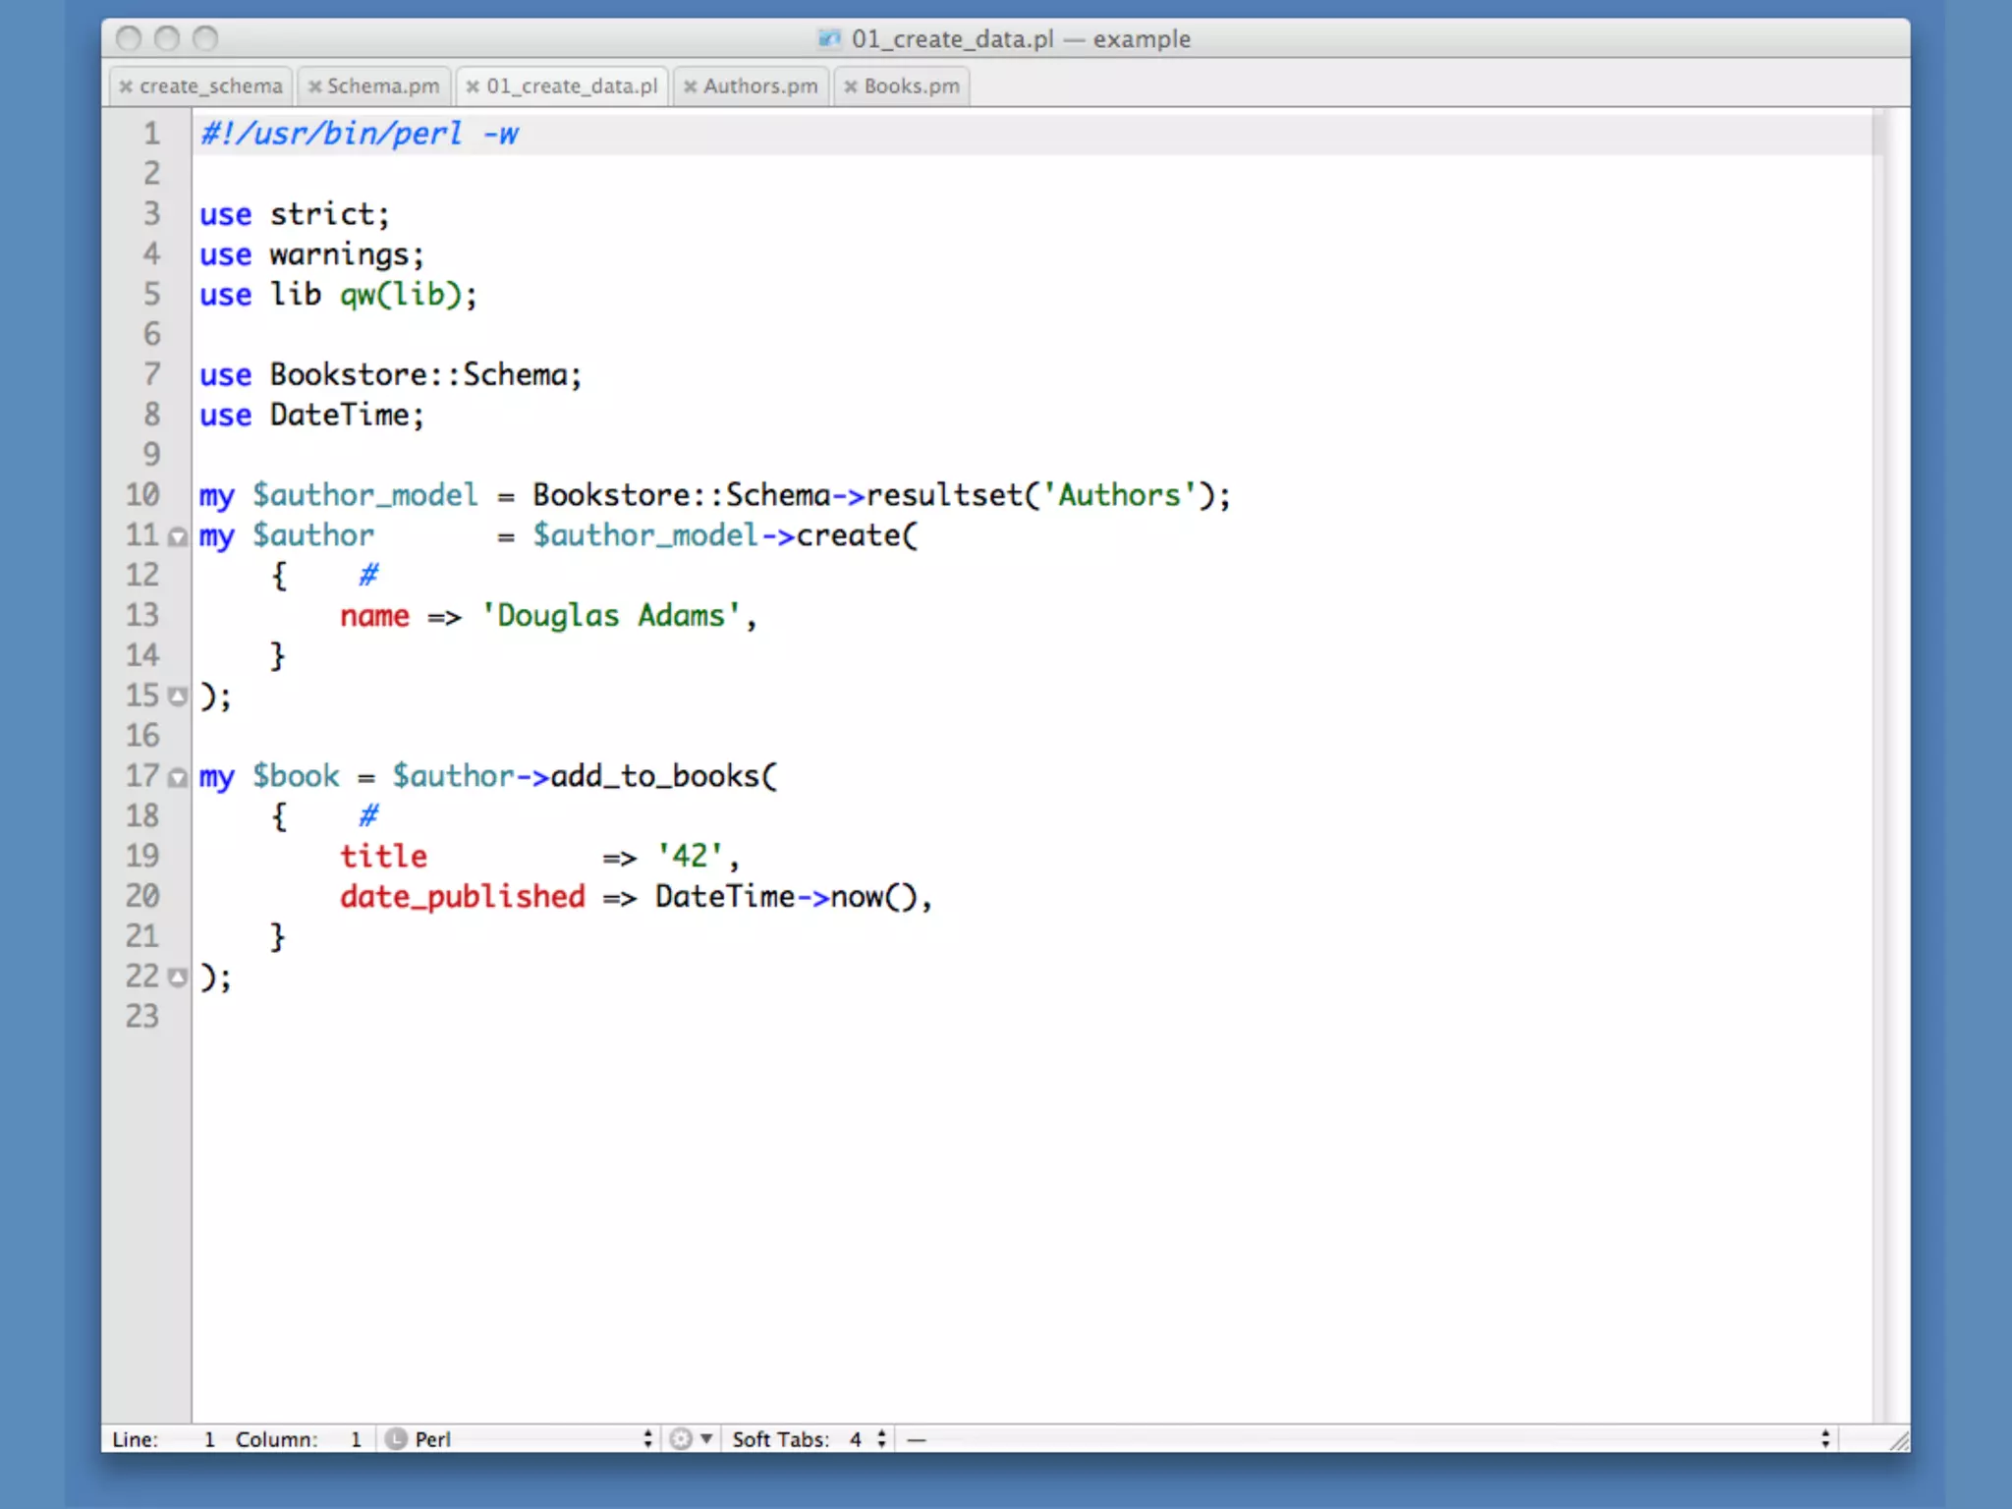Screen dimensions: 2012x1509
Task: Open the Schema.pm tab
Action: click(x=383, y=86)
